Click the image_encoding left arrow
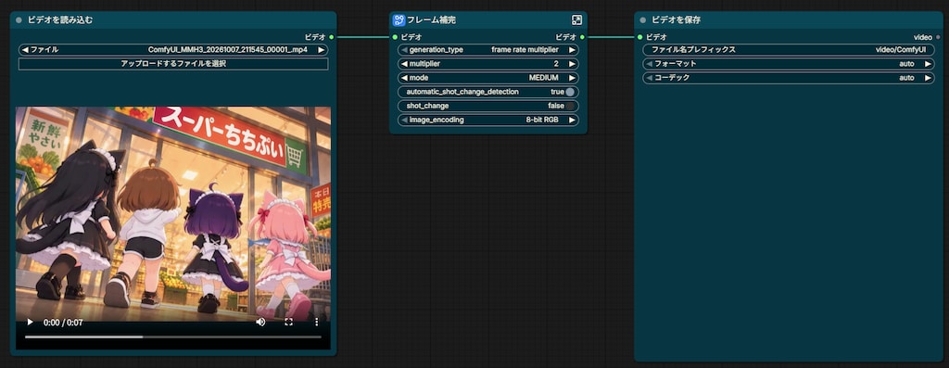 click(404, 120)
